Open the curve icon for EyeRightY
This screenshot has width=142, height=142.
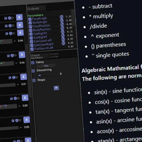pos(63,35)
